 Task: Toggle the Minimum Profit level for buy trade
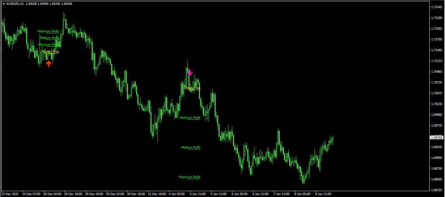[x=48, y=45]
